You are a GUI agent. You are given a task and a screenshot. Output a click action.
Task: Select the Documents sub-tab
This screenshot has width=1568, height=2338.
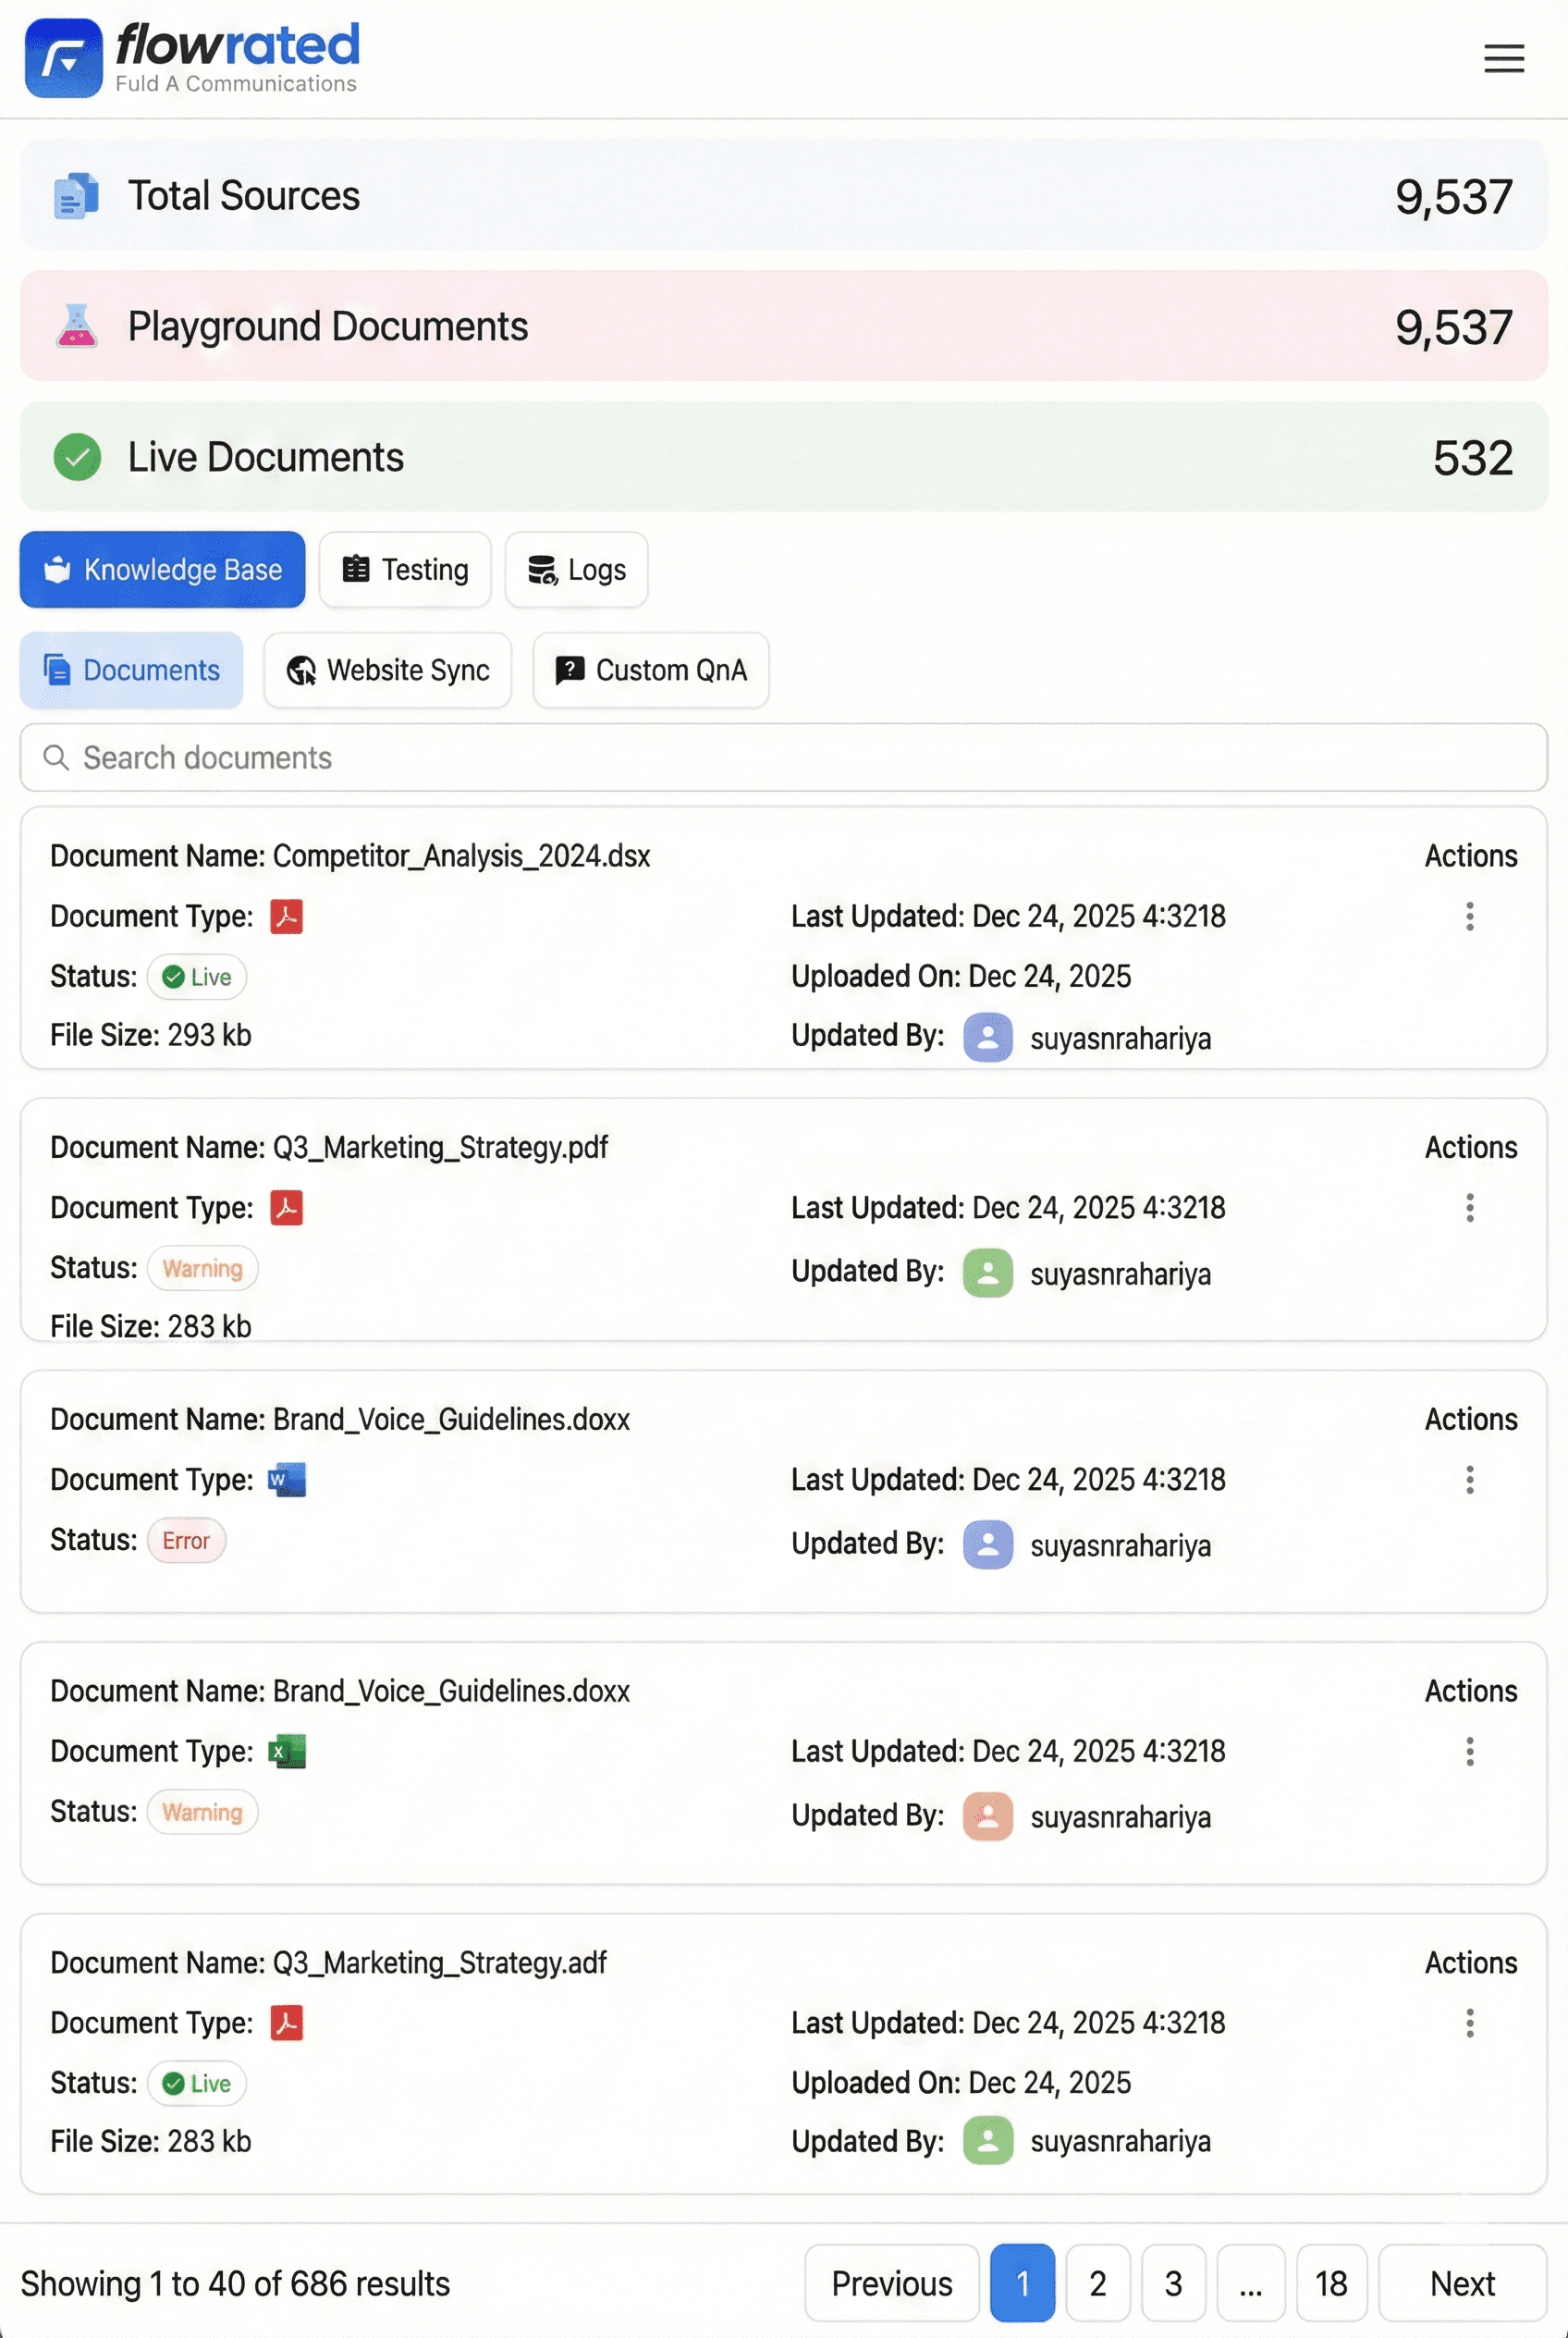pos(131,671)
